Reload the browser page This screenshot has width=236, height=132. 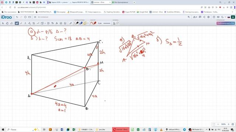10,7
